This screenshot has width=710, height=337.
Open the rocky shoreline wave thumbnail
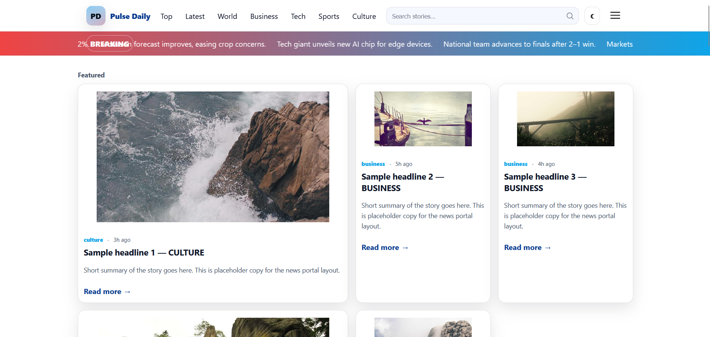213,157
